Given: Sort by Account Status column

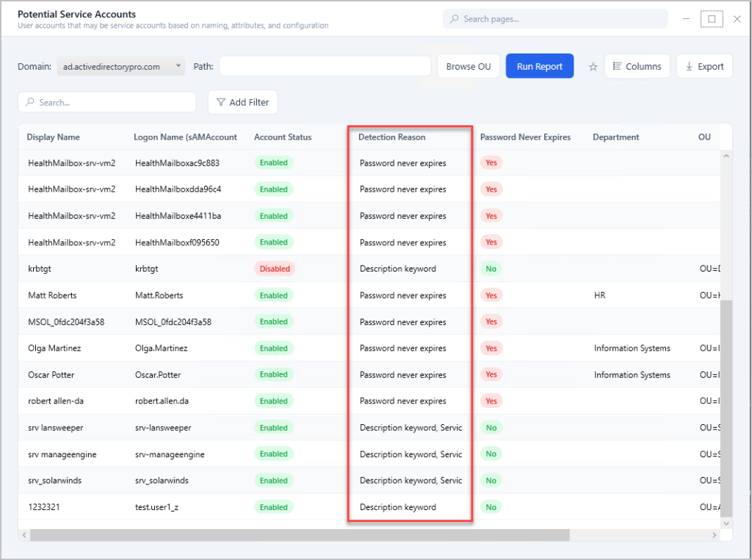Looking at the screenshot, I should 283,137.
